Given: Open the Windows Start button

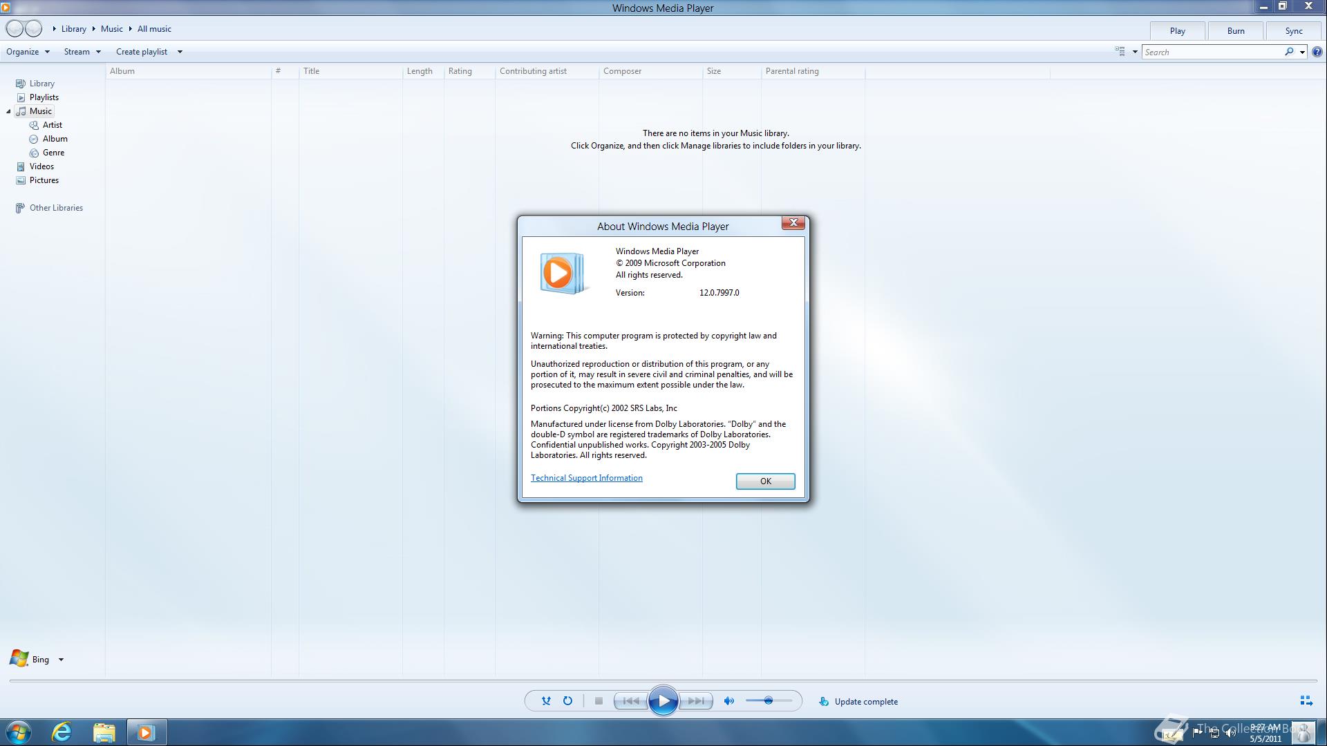Looking at the screenshot, I should [19, 732].
